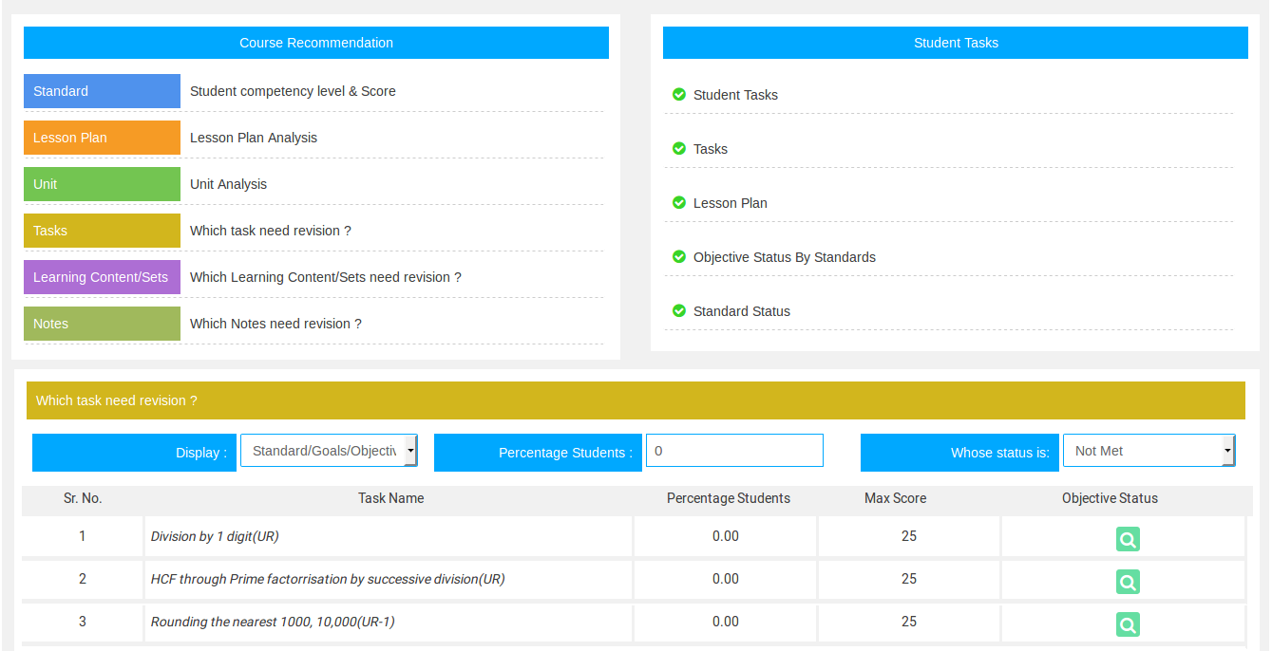Open the Display dropdown
Viewport: 1272px width, 651px height.
click(329, 451)
